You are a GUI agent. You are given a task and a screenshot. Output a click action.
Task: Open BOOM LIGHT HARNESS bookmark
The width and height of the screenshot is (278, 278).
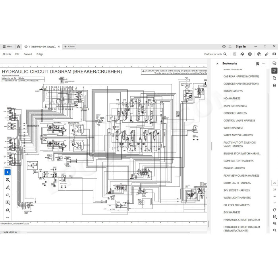coord(237,183)
